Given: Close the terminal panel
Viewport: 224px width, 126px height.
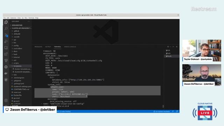Looking at the screenshot, I should point(177,47).
